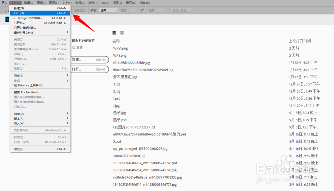Open recent file 1.psd
Image resolution: width=334 pixels, height=191 pixels.
tap(117, 98)
